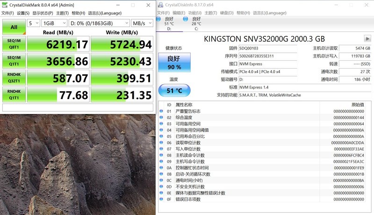Select the D: drive health indicator at 51 °C
Screen dimensions: 374x215
pos(169,23)
